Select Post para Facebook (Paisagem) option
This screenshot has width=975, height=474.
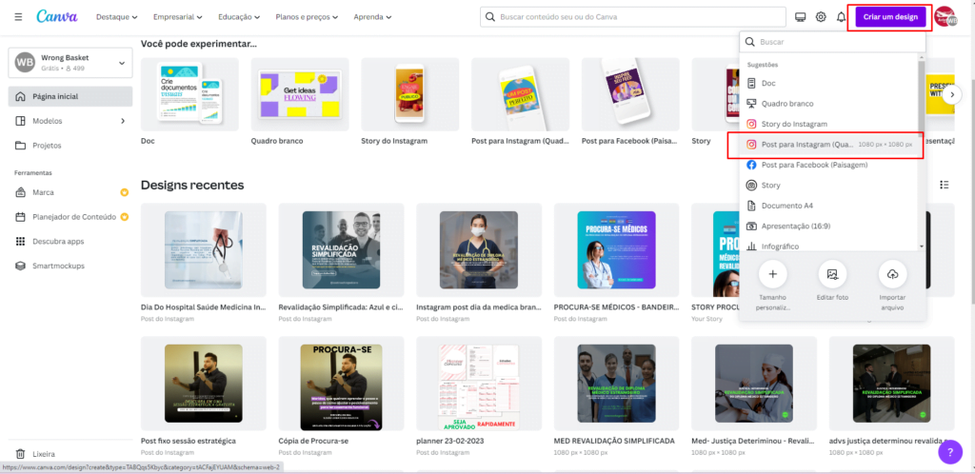click(829, 165)
